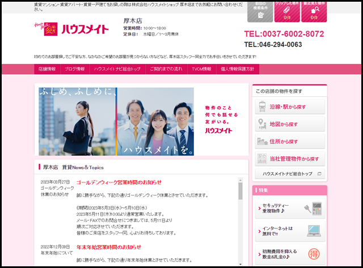This screenshot has width=363, height=268.
Task: Open ご契約までの流れ menu item
Action: (166, 69)
